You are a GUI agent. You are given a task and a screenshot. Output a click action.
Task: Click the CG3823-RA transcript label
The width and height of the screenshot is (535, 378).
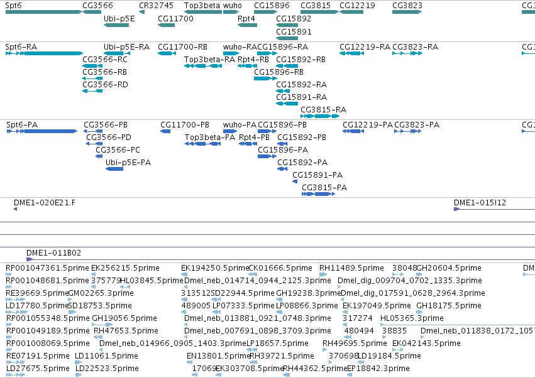click(416, 47)
